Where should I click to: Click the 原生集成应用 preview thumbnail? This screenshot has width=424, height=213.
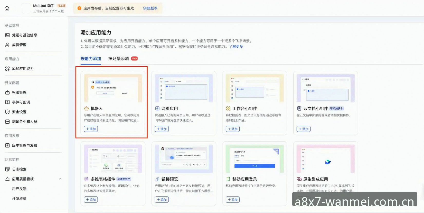326,159
